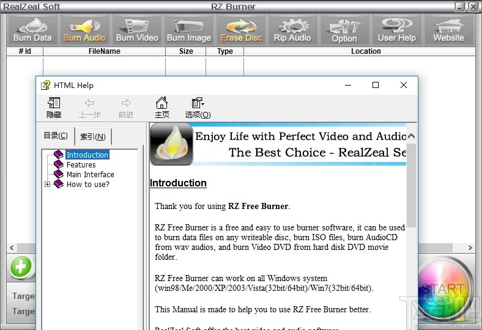Click the help content vertical scrollbar thumb
The height and width of the screenshot is (330, 482).
(411, 185)
